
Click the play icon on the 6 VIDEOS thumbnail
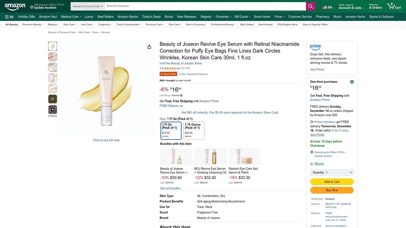(52, 109)
